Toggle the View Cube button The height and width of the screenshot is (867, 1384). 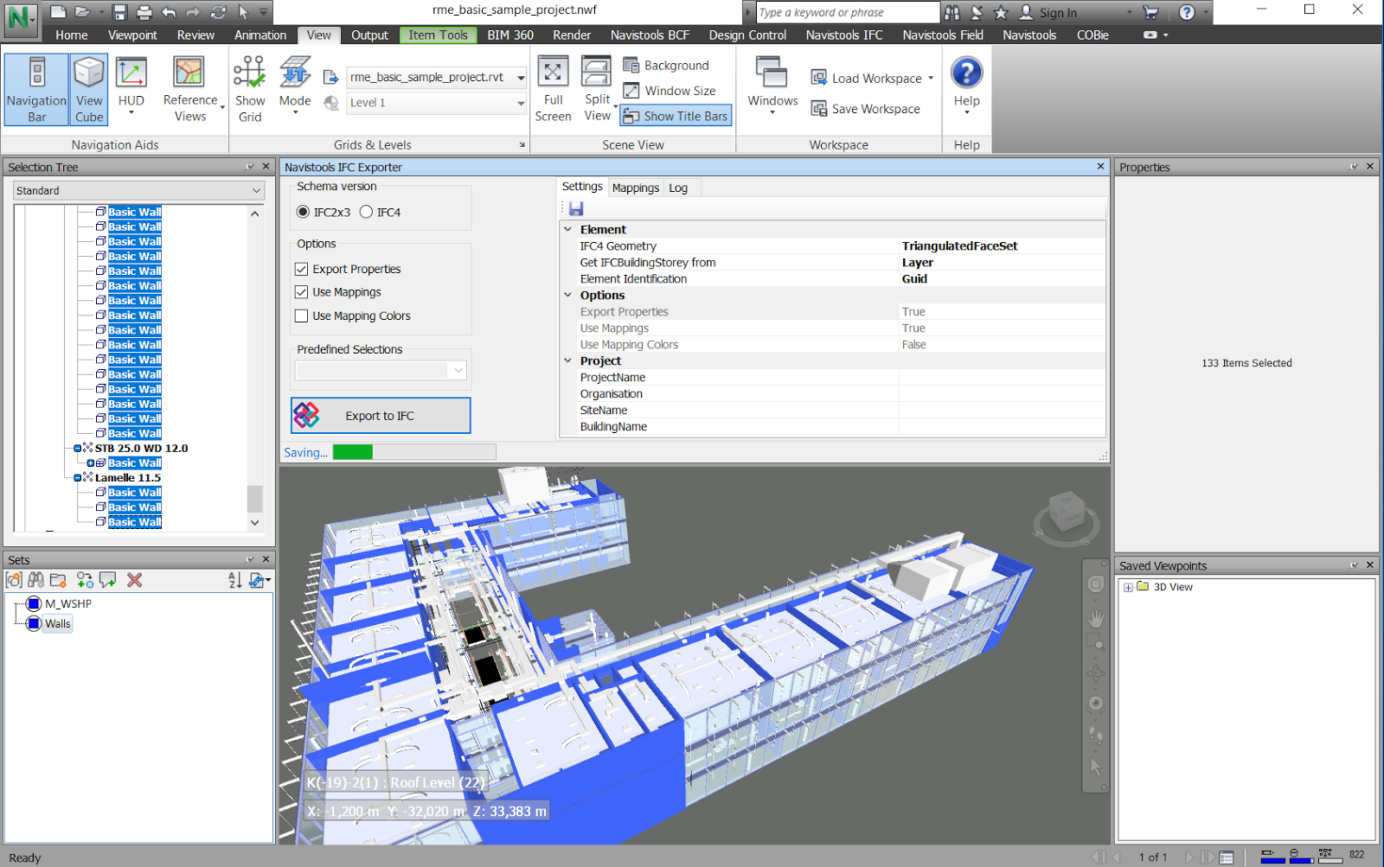[x=89, y=90]
